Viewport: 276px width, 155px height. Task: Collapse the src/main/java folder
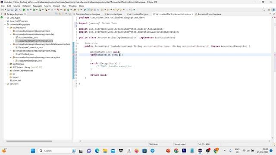(x=8, y=28)
